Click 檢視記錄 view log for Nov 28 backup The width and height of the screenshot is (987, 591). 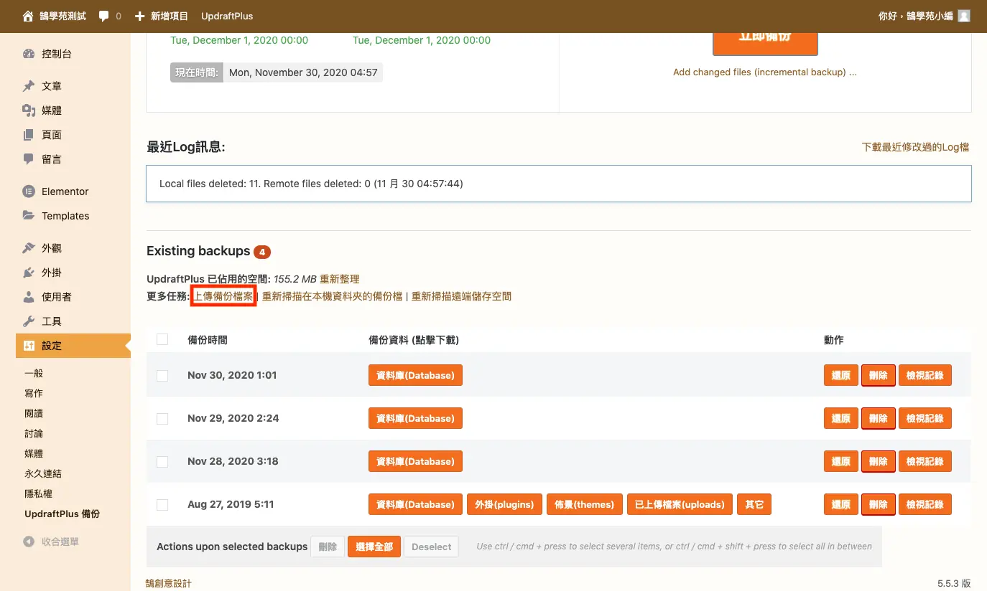(925, 461)
